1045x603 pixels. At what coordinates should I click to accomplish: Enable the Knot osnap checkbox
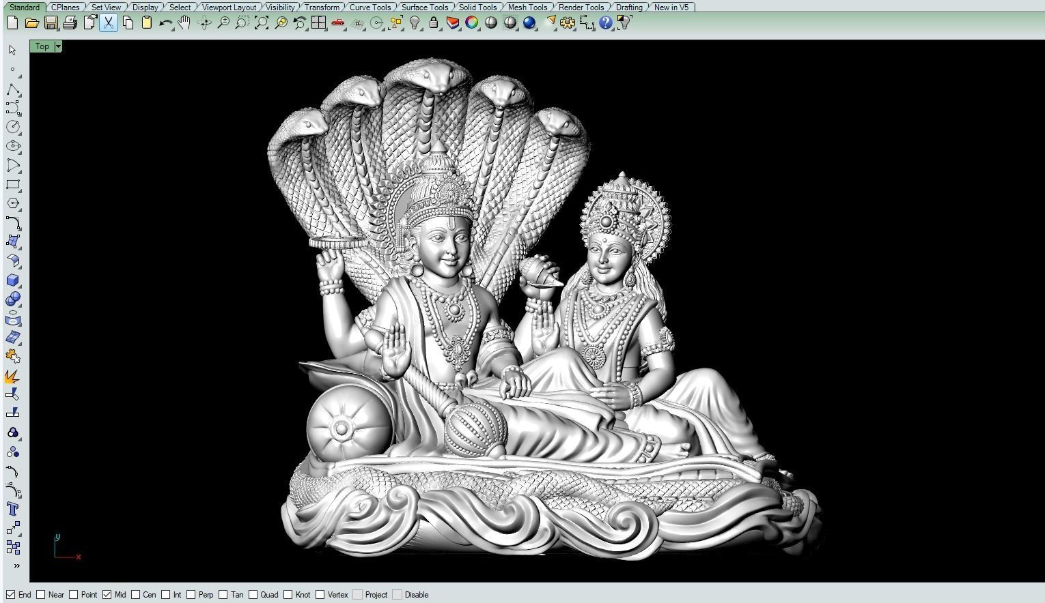pyautogui.click(x=288, y=594)
